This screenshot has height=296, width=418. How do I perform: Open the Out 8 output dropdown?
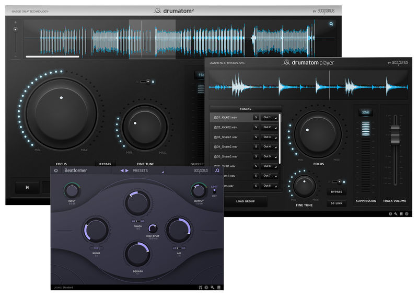click(269, 186)
